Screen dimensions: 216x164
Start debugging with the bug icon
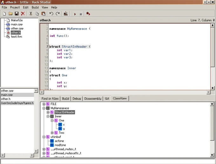pyautogui.click(x=88, y=14)
